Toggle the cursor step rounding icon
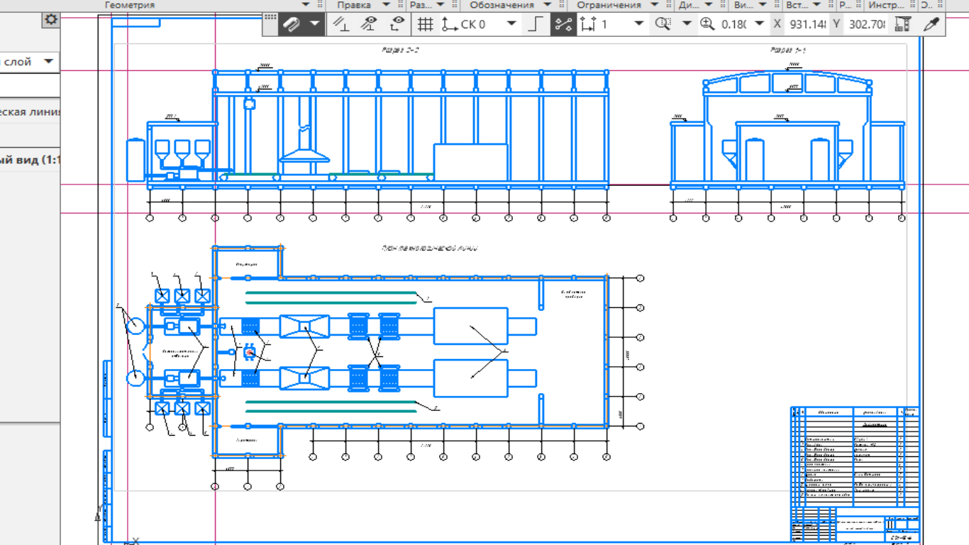The height and width of the screenshot is (545, 969). [x=536, y=24]
